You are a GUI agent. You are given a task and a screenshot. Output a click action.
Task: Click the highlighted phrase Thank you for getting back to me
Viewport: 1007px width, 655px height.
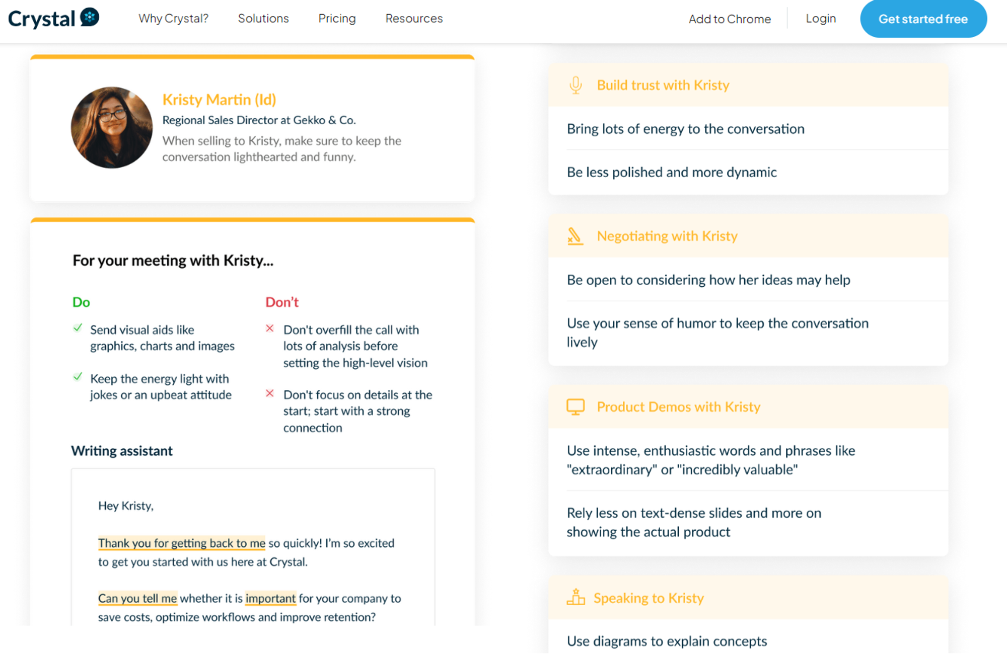tap(182, 543)
